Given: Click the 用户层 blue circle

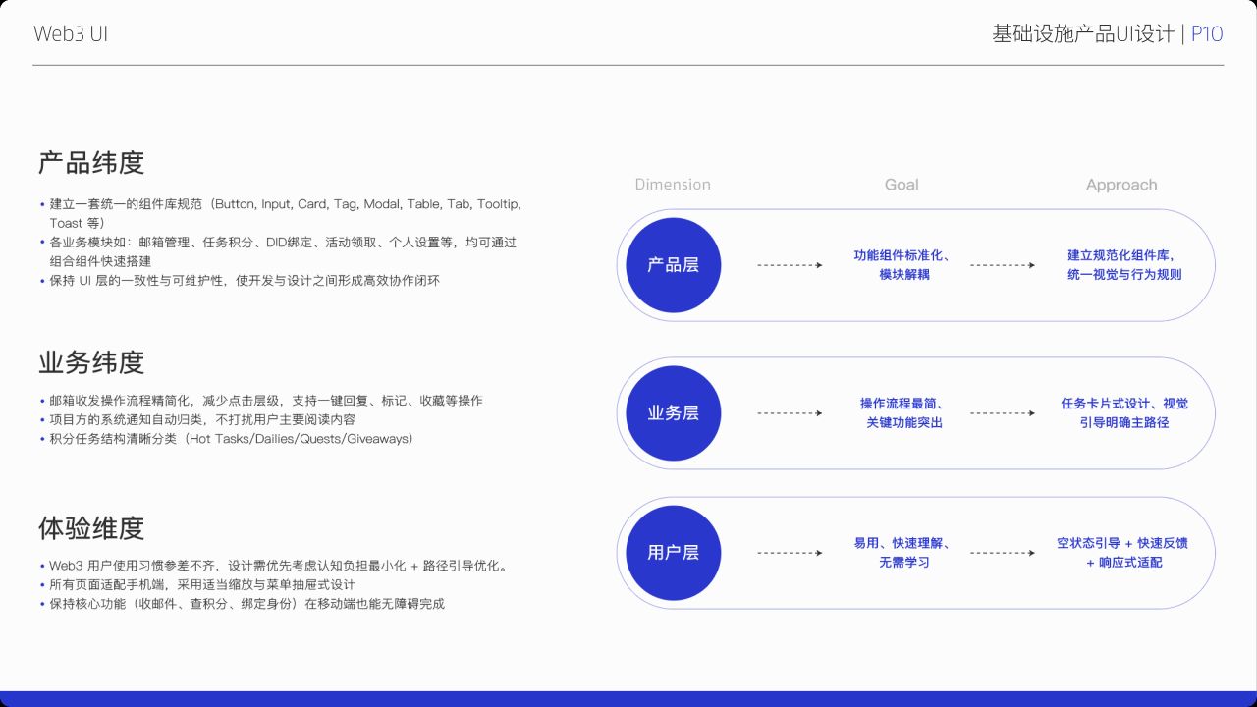Looking at the screenshot, I should click(x=674, y=553).
